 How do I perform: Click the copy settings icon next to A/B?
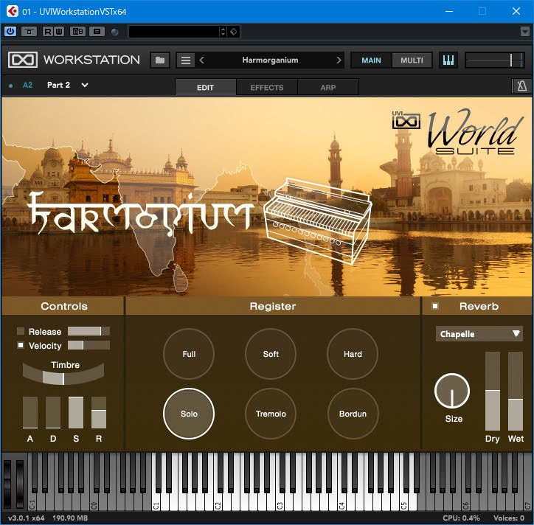(97, 32)
